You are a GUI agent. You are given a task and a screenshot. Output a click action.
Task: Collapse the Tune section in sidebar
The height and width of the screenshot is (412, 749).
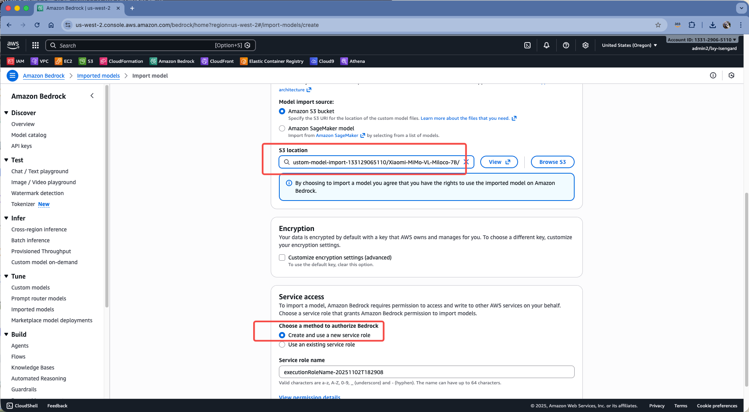tap(6, 276)
